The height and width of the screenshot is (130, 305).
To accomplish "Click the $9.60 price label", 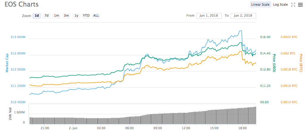I will point(264,102).
